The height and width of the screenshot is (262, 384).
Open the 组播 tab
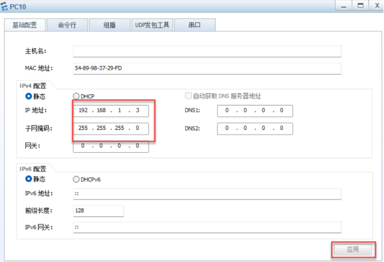pos(109,25)
